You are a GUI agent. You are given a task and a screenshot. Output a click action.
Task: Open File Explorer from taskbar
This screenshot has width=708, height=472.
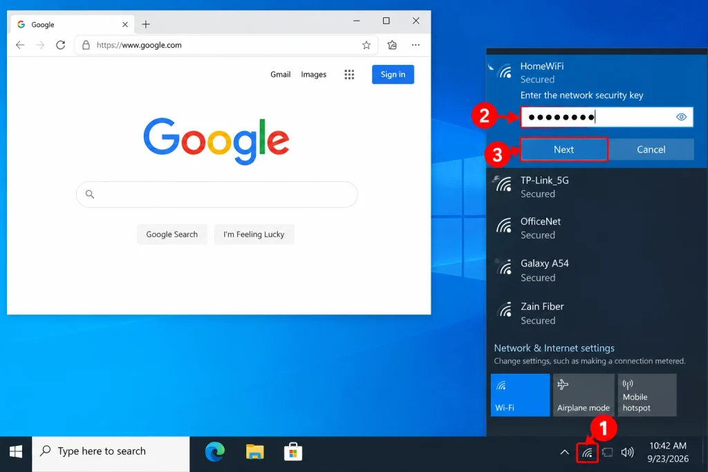[x=254, y=452]
